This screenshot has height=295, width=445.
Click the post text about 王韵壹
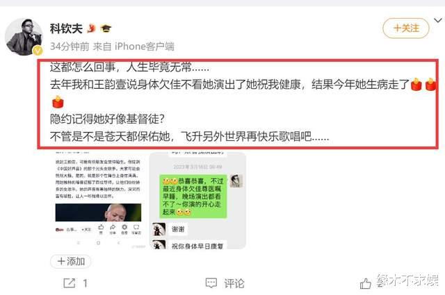pos(230,85)
